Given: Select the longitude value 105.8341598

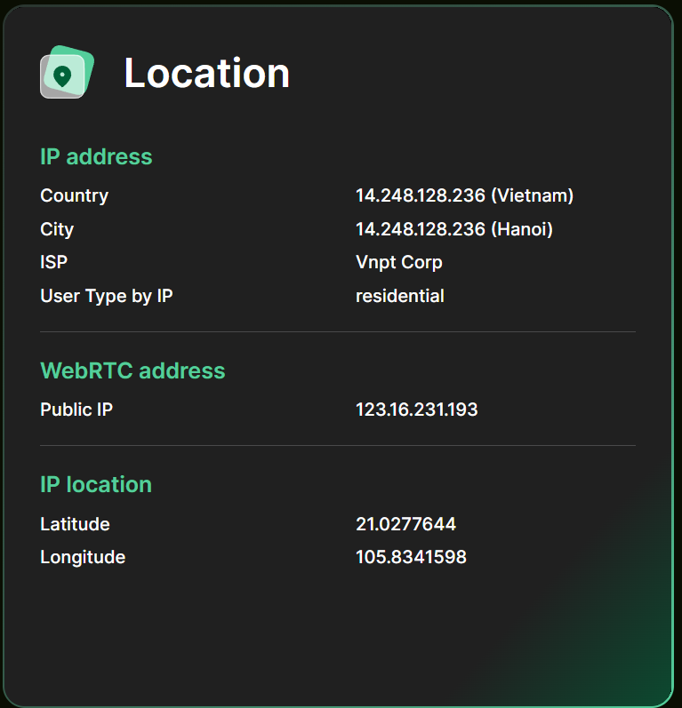Looking at the screenshot, I should pos(411,557).
